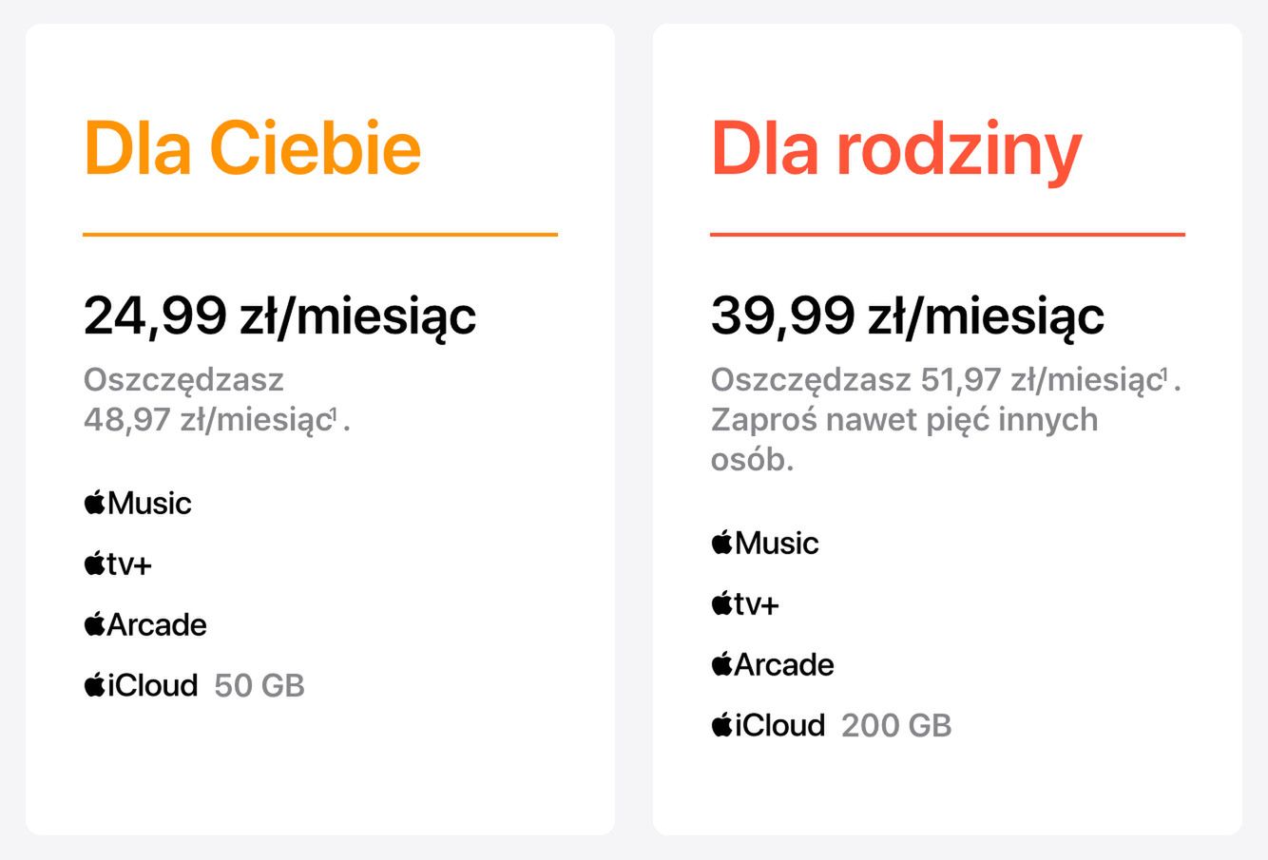This screenshot has height=860, width=1268.
Task: Click iCloud logo in Dla Ciebie plan
Action: (x=141, y=685)
